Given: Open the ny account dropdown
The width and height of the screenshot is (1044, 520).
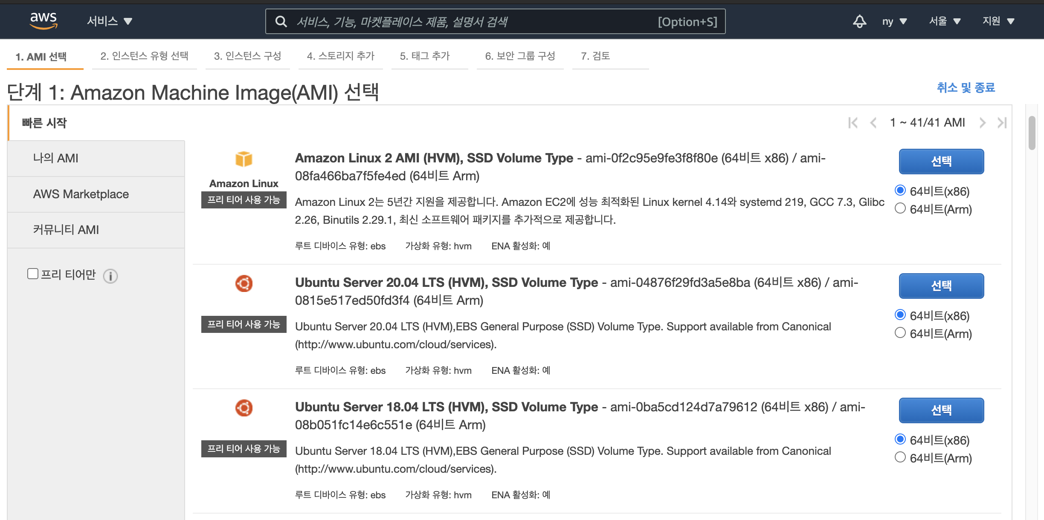Looking at the screenshot, I should (x=894, y=21).
